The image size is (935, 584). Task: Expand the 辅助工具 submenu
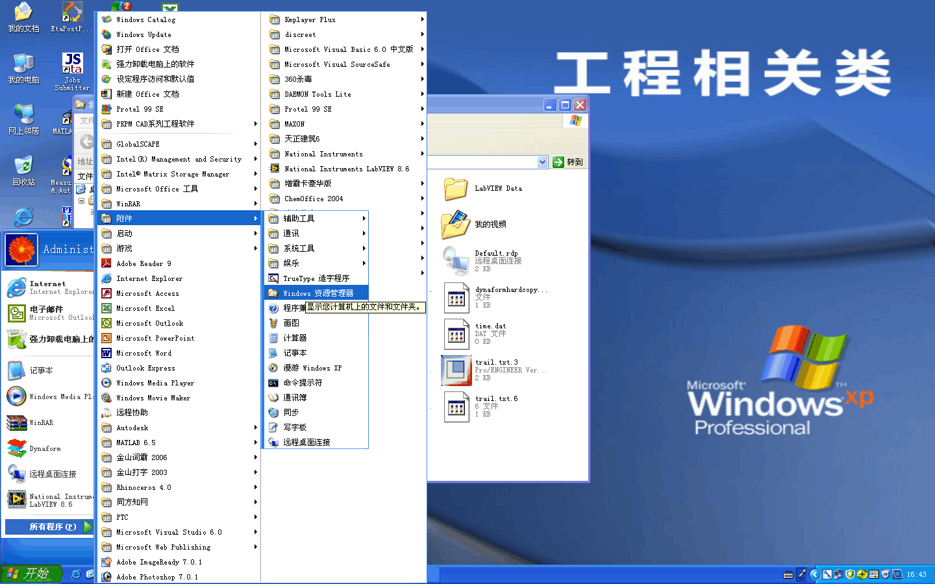point(316,219)
